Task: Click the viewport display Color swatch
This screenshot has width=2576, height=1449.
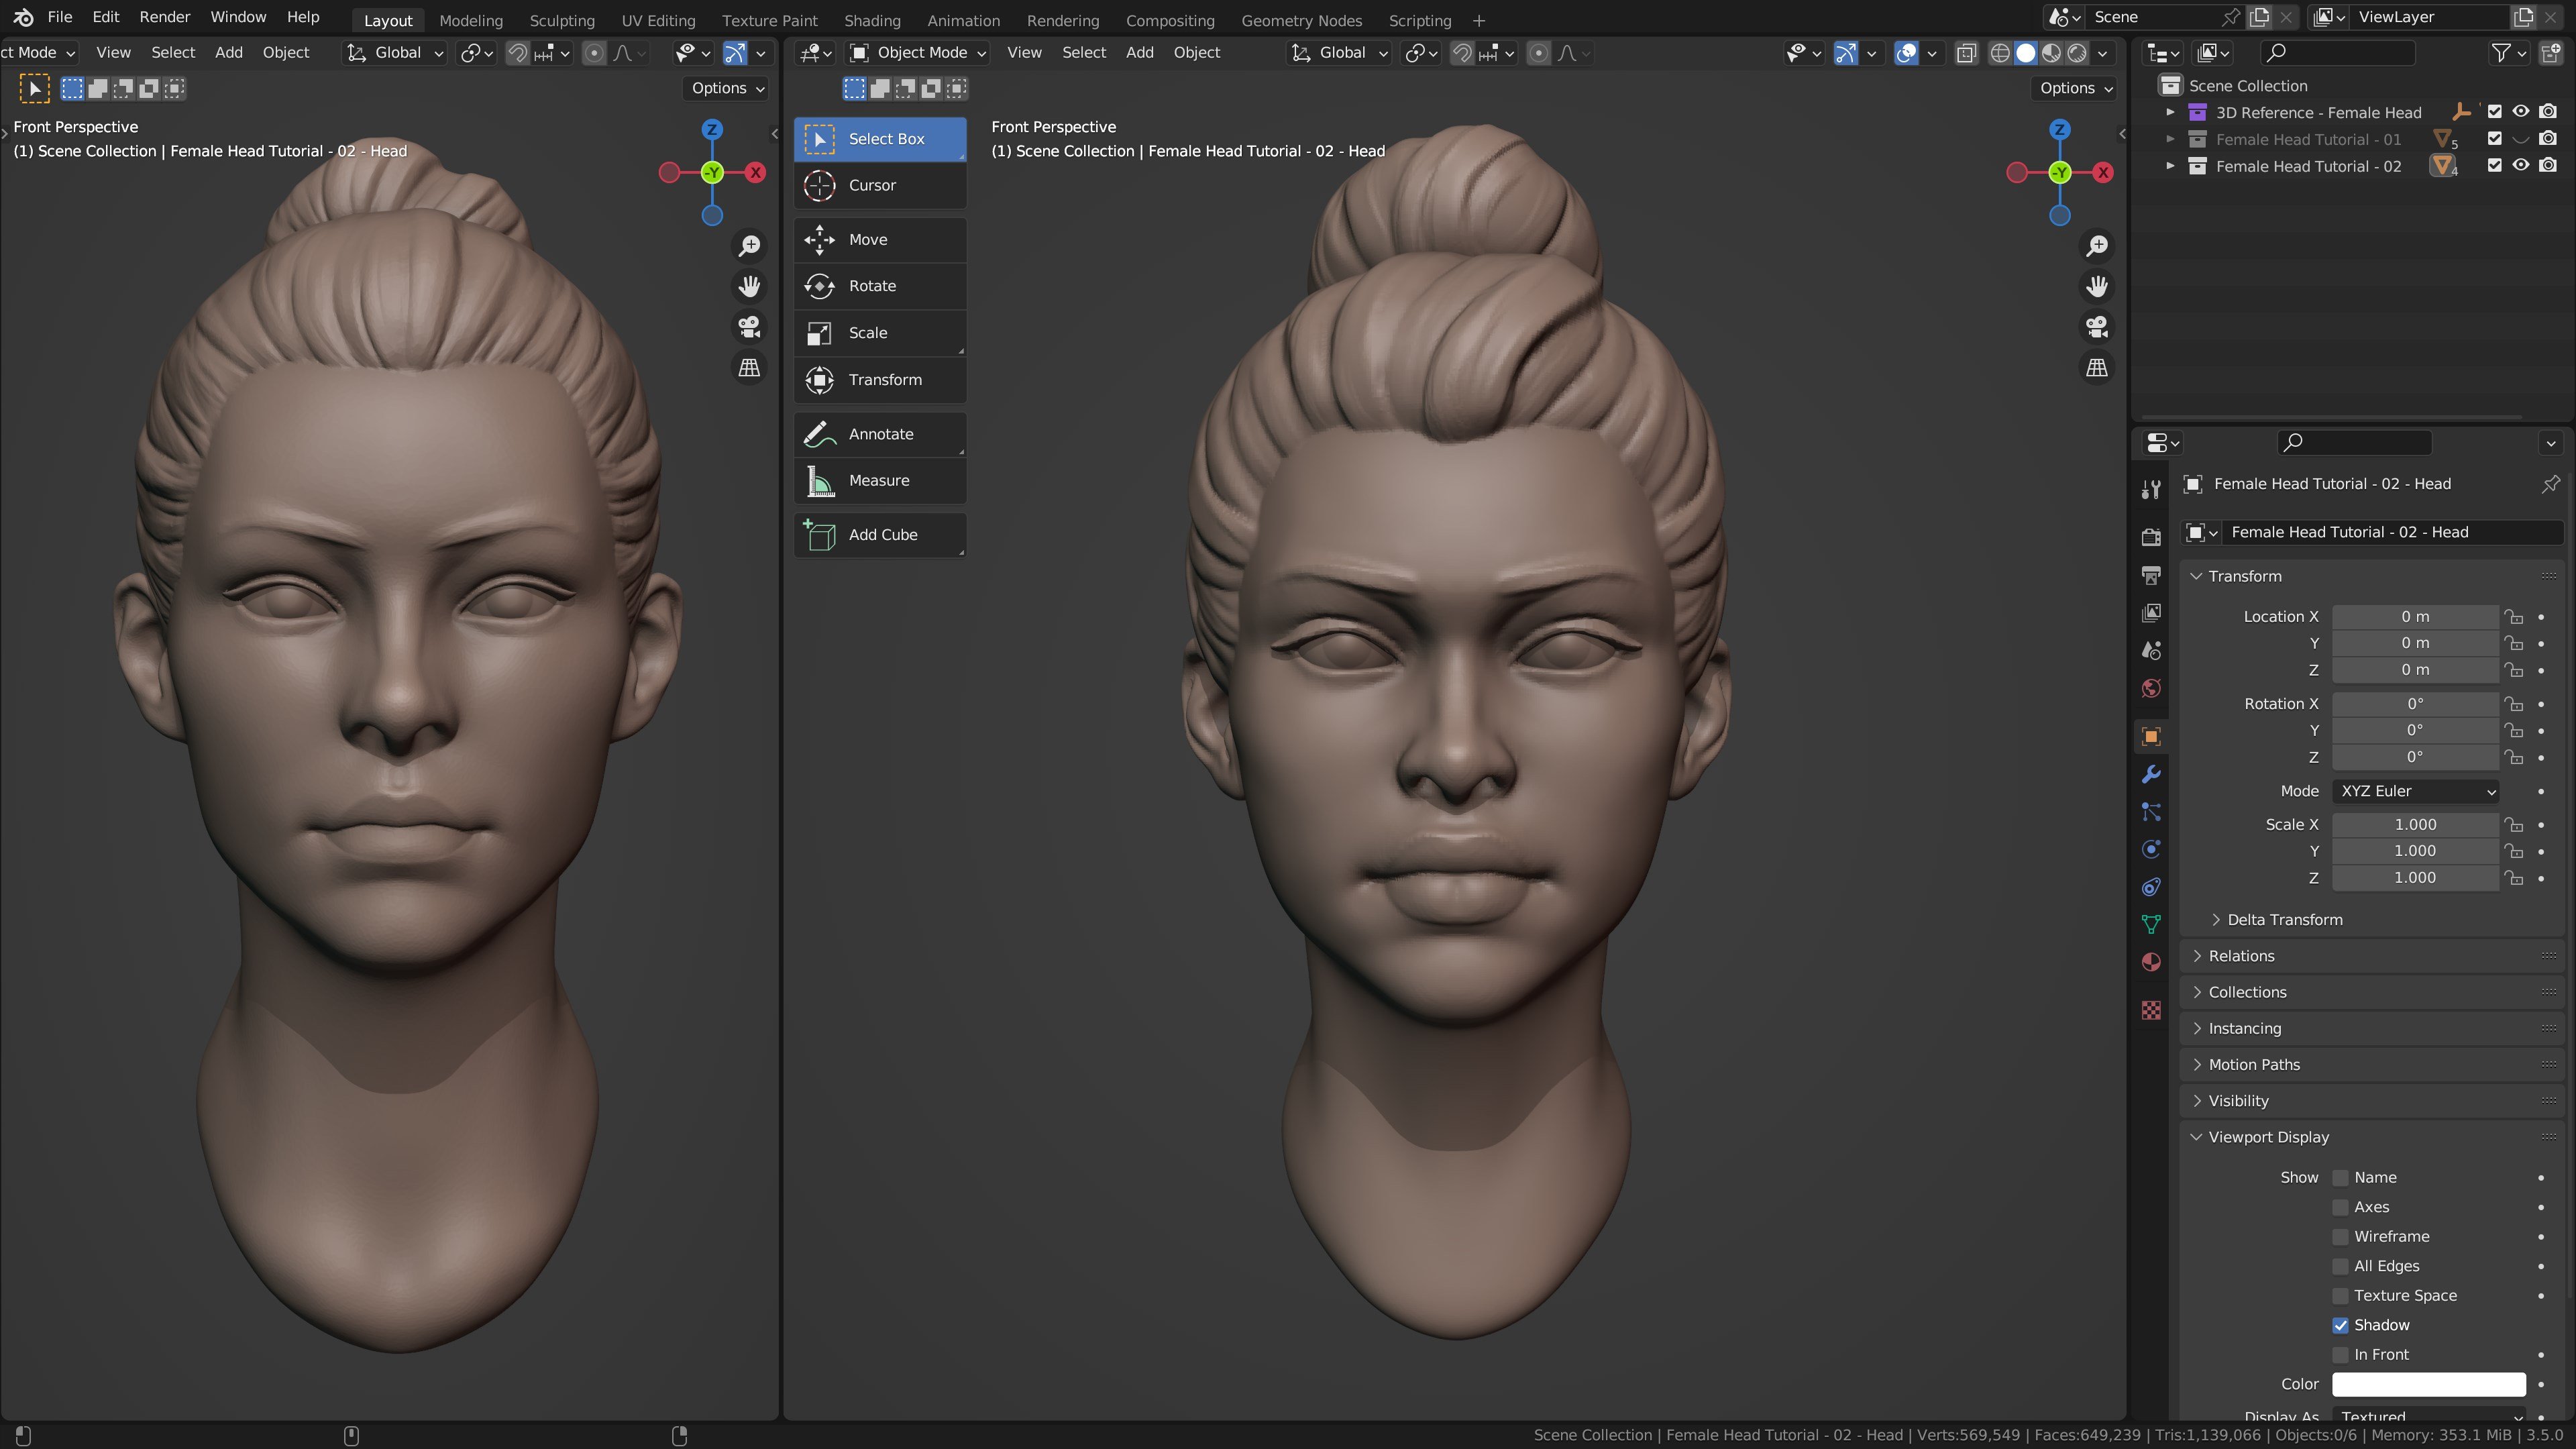Action: click(x=2428, y=1384)
